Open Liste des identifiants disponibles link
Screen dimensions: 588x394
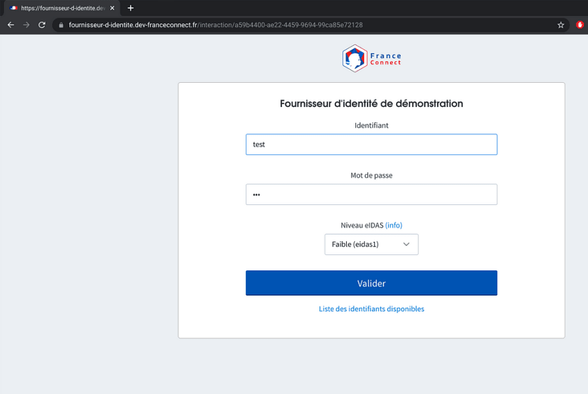point(372,309)
